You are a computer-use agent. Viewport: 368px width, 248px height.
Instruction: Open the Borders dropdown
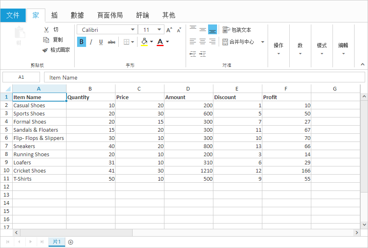132,42
